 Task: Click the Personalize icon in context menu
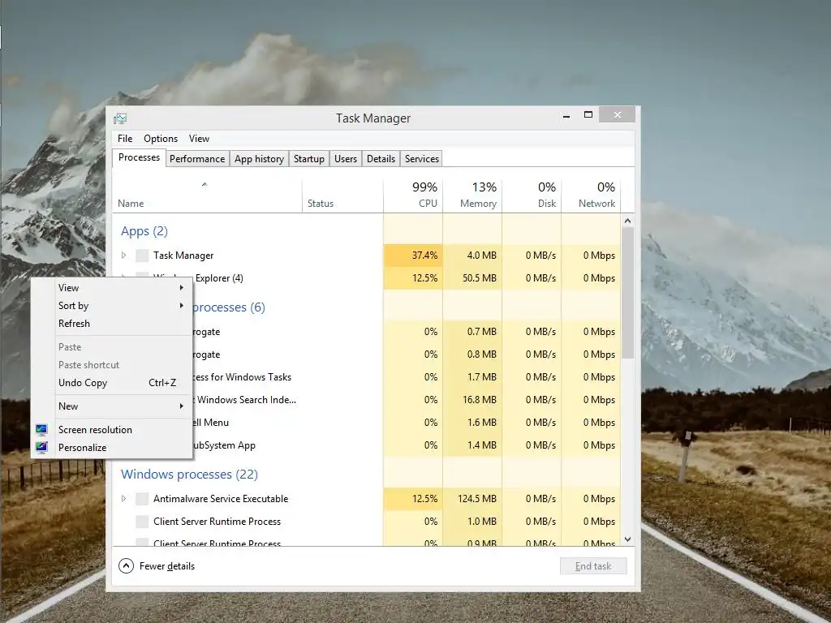pyautogui.click(x=42, y=448)
